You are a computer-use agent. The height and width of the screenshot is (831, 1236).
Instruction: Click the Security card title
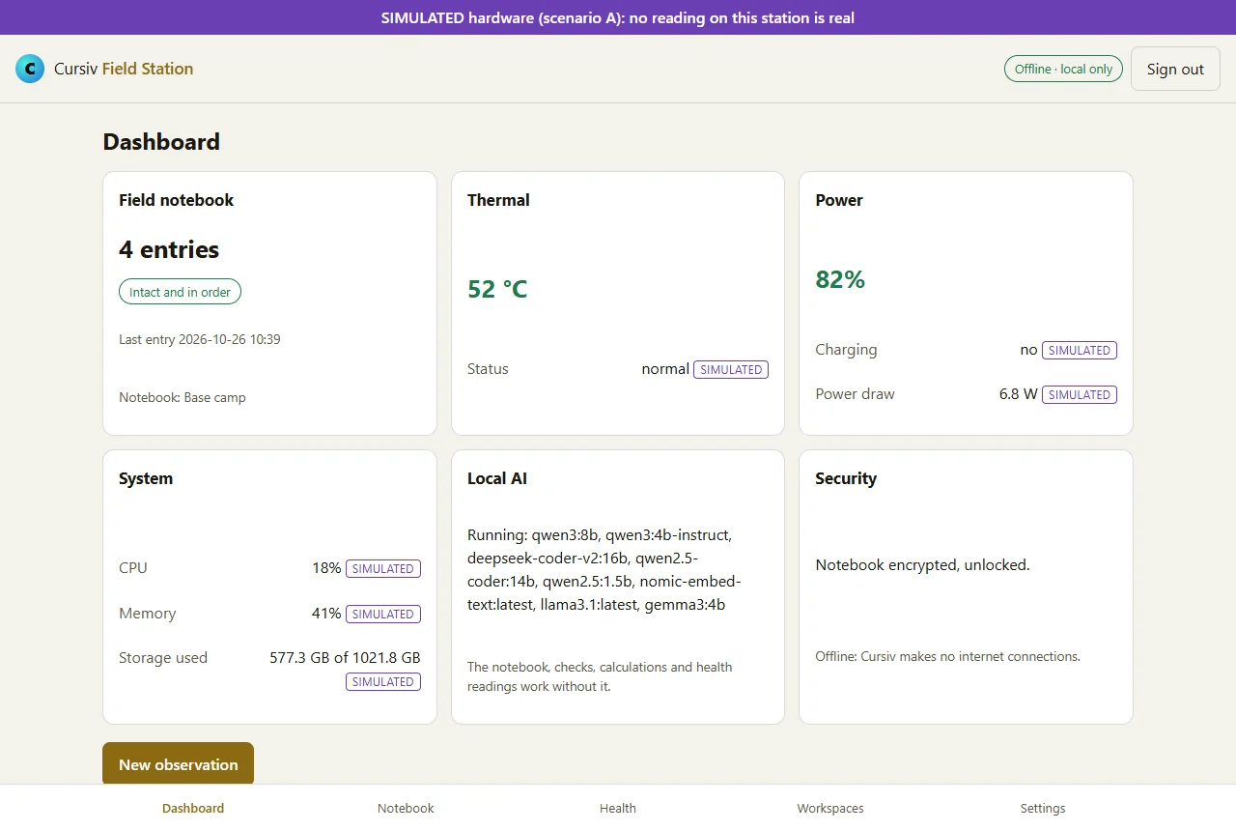tap(846, 478)
